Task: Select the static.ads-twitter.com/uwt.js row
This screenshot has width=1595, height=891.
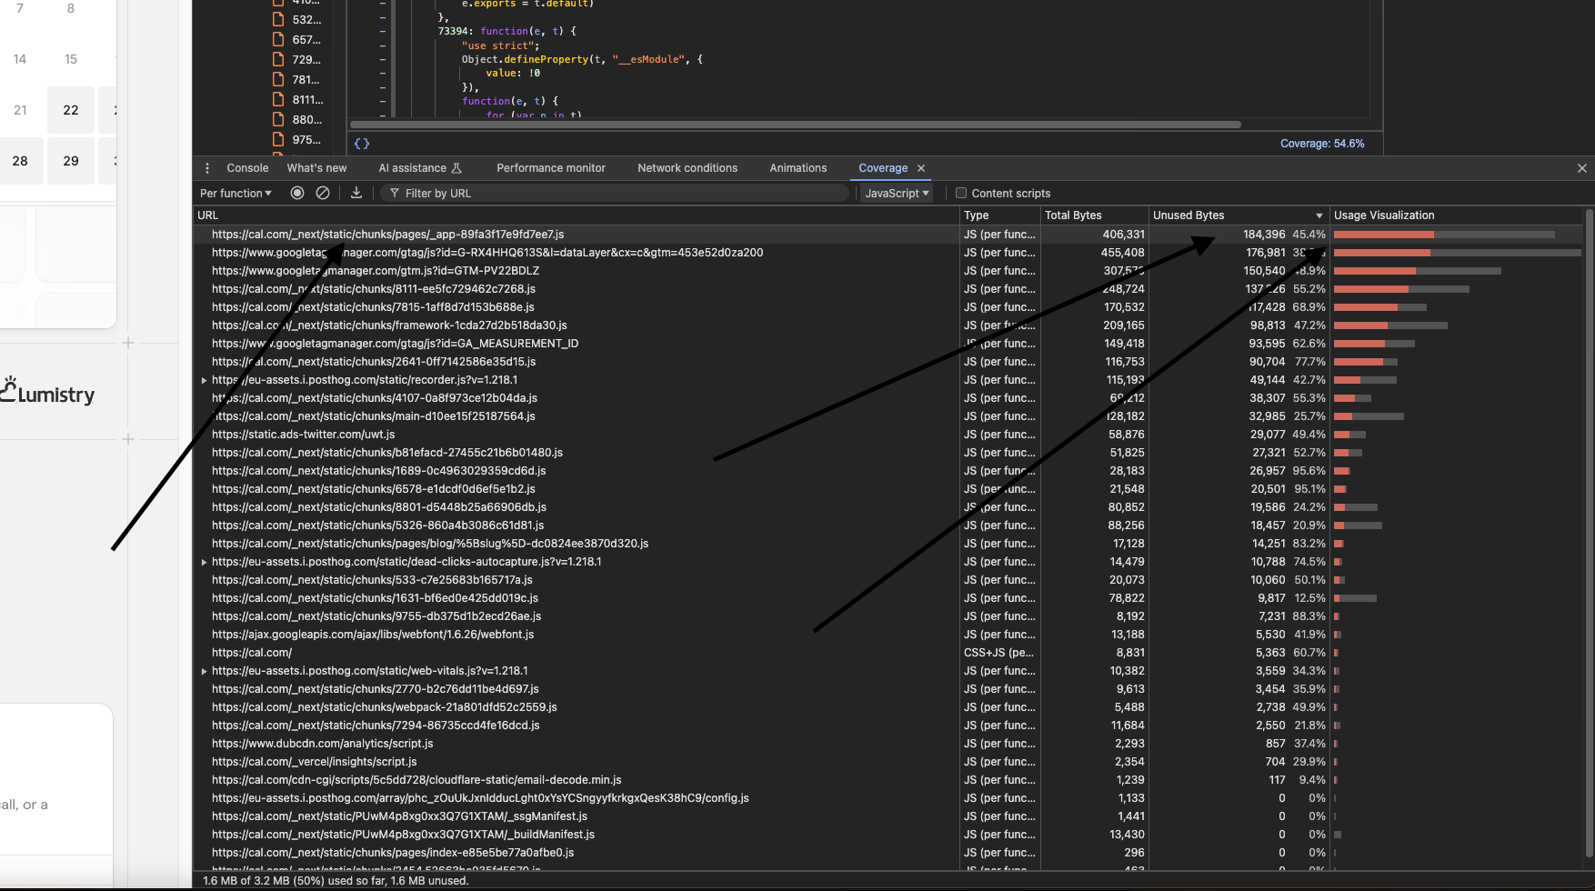Action: (888, 435)
